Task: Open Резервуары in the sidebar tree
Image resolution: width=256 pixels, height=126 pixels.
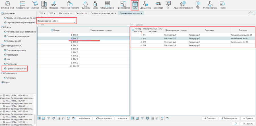Action: click(x=13, y=55)
